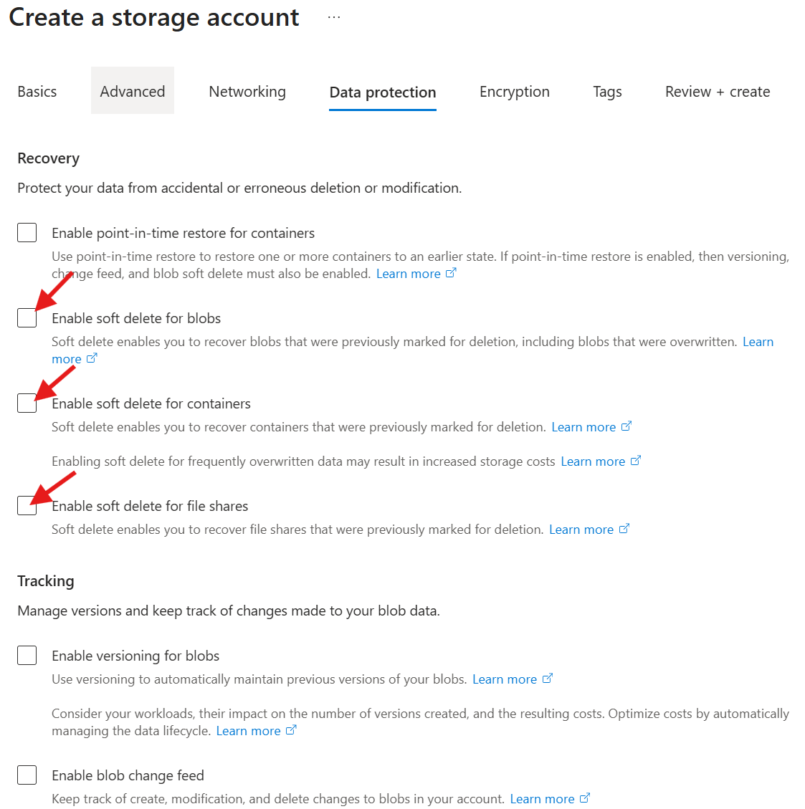The image size is (805, 809).
Task: Turn on versioning for blobs checkbox
Action: pos(27,656)
